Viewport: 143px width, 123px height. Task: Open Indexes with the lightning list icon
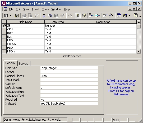[x=84, y=16]
